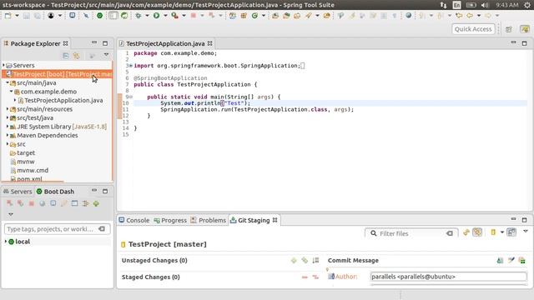Open the New file dropdown arrow
Image resolution: width=534 pixels, height=300 pixels.
17,16
